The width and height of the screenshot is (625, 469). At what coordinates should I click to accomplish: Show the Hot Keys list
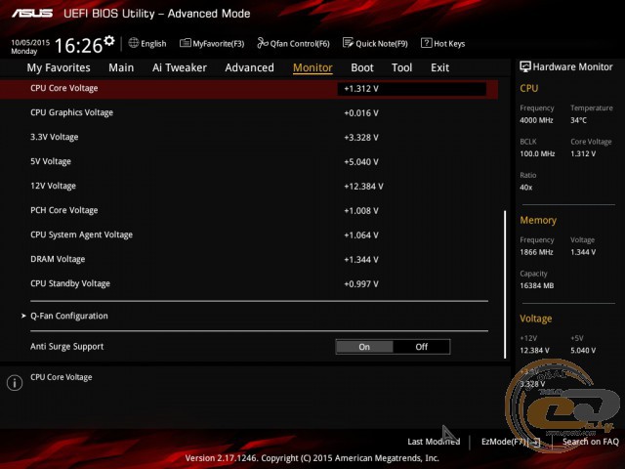[443, 43]
